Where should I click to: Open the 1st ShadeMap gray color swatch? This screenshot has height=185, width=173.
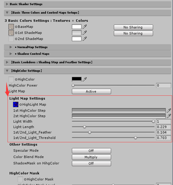pyautogui.click(x=77, y=33)
